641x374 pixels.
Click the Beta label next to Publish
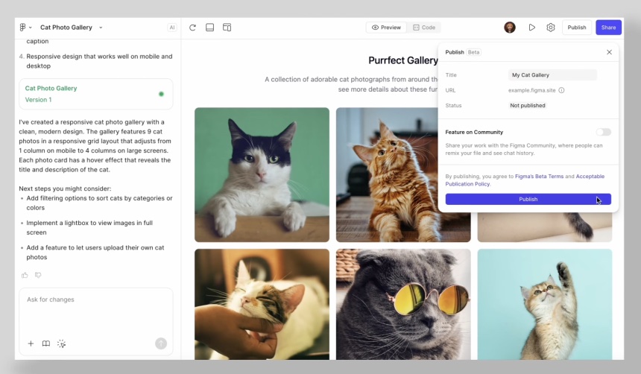click(x=473, y=52)
